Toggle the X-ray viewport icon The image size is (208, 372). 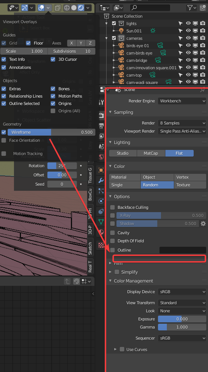[58, 8]
